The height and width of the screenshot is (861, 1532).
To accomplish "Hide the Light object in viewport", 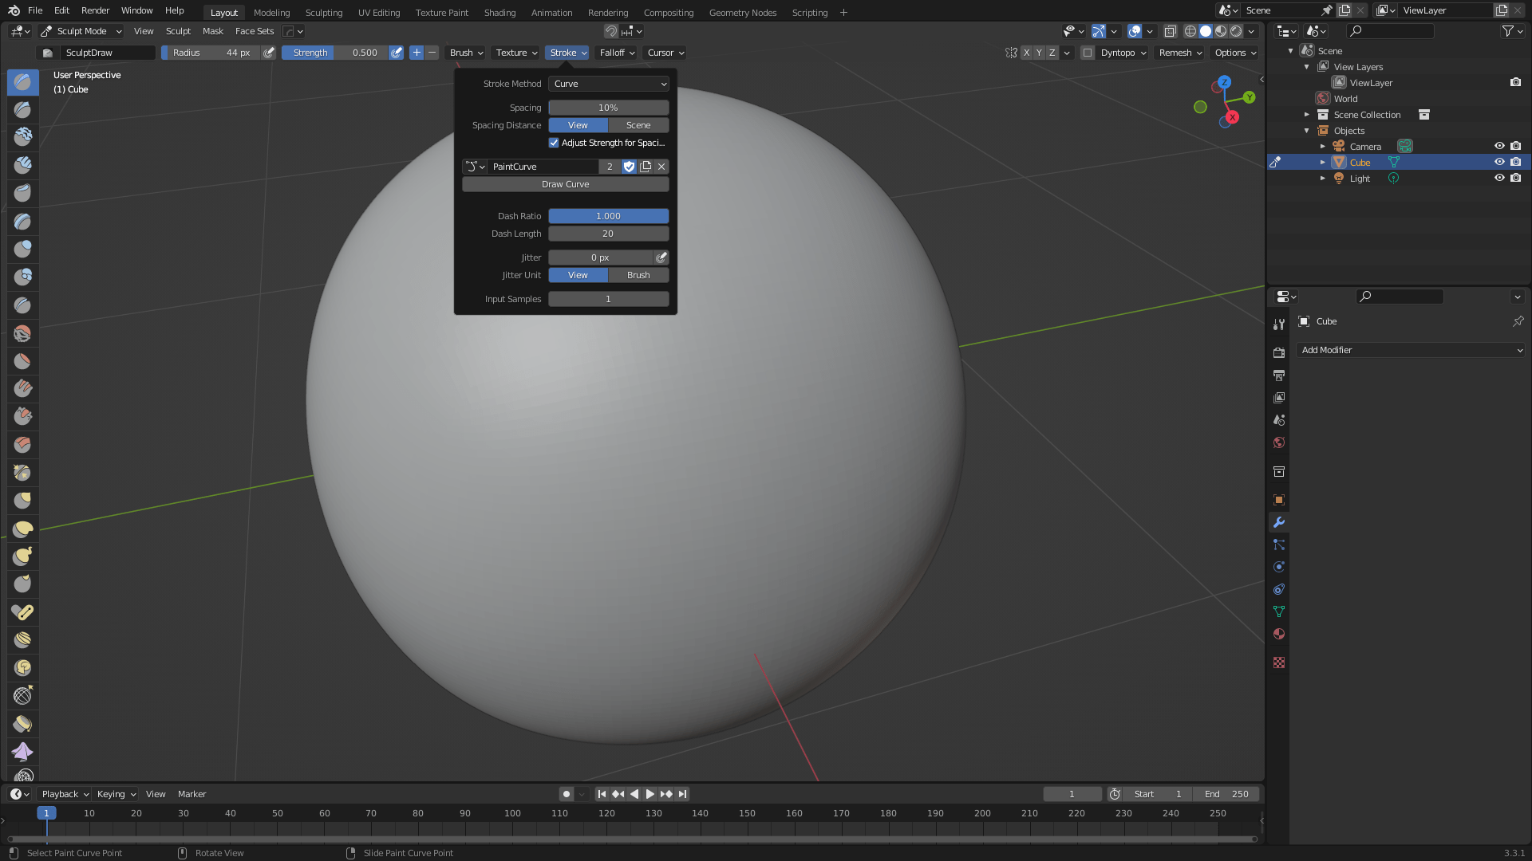I will tap(1498, 179).
